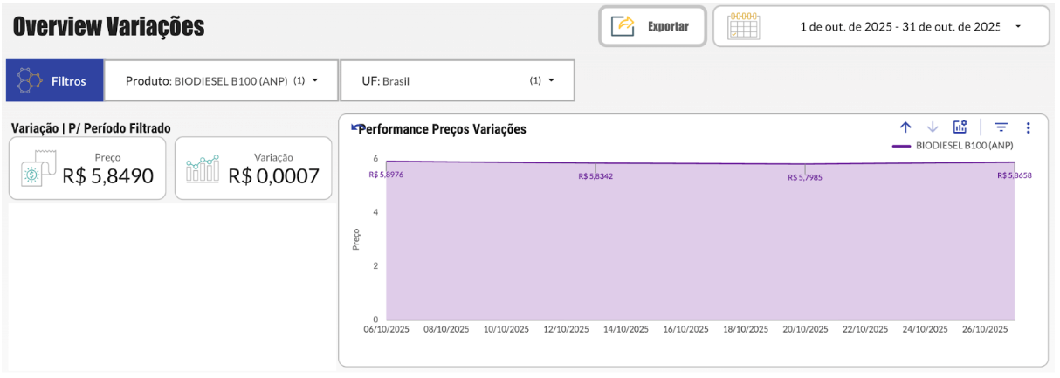
Task: Click the R$ 5,8342 data point label
Action: (595, 176)
